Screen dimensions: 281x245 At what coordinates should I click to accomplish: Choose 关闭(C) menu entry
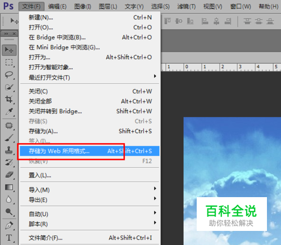click(90, 91)
